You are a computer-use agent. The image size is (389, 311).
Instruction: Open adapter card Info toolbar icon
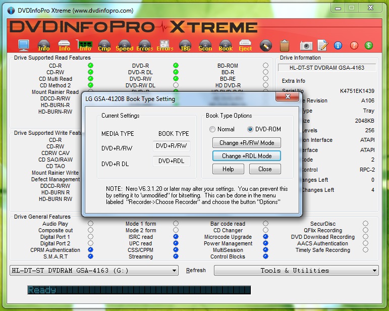point(85,45)
